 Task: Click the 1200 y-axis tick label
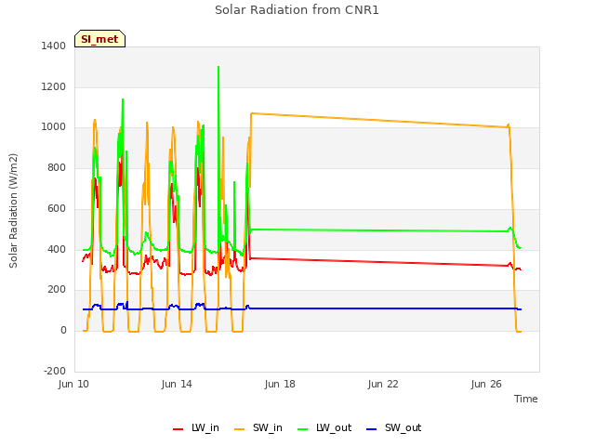(x=54, y=86)
